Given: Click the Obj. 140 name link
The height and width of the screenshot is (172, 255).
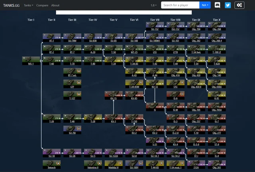Looking at the screenshot, I should point(217,75).
